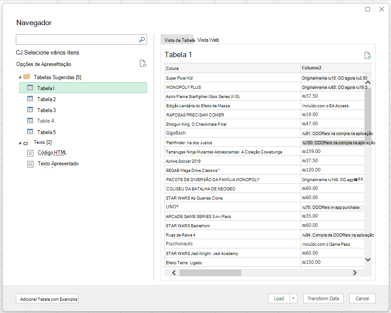This screenshot has width=391, height=313.
Task: Click Active Soccer 2019 cell
Action: [233, 161]
